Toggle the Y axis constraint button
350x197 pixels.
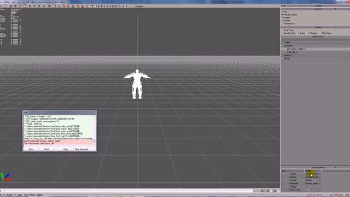(x=34, y=6)
